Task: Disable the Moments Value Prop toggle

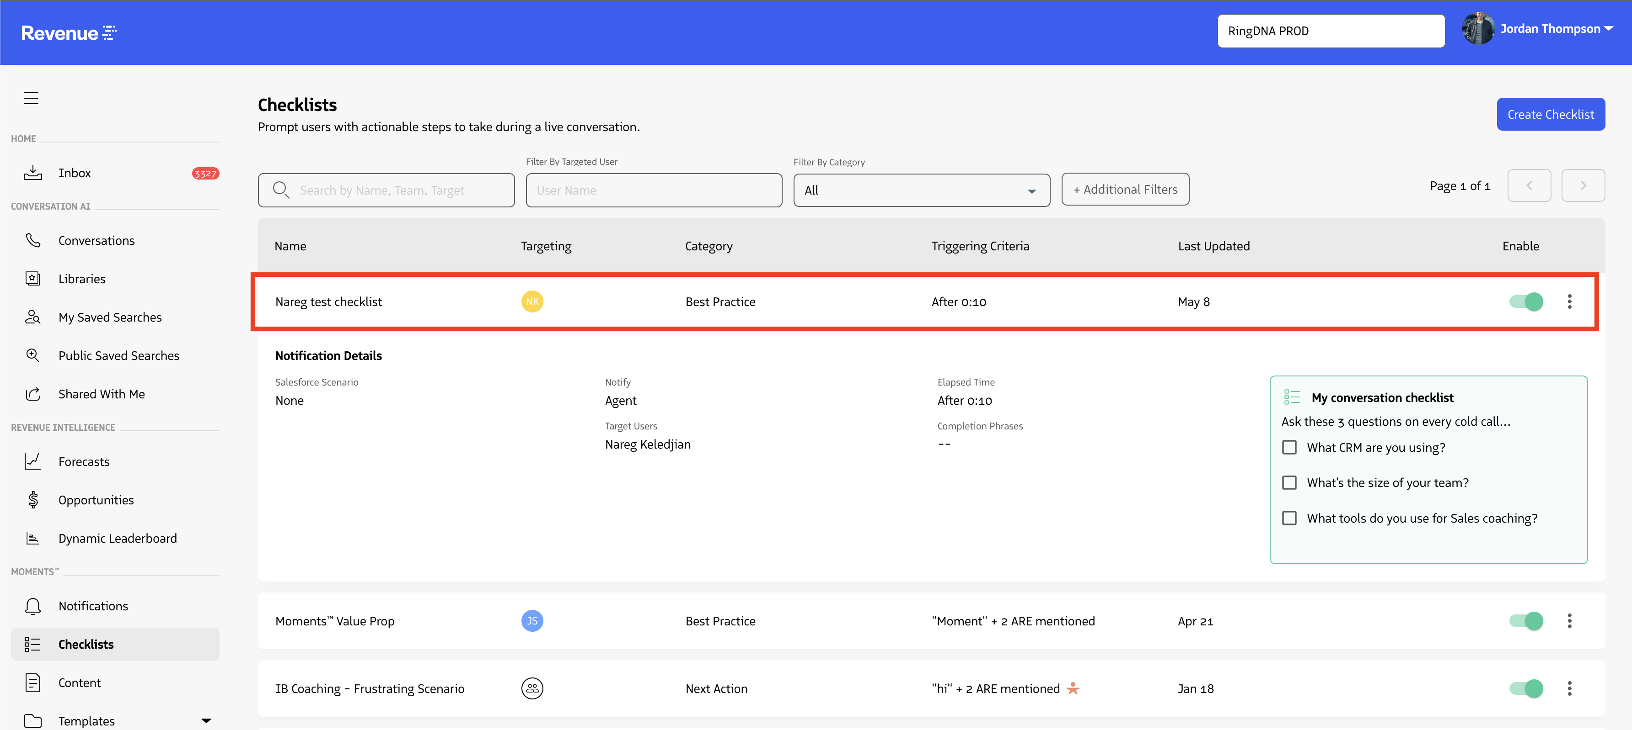Action: 1526,620
